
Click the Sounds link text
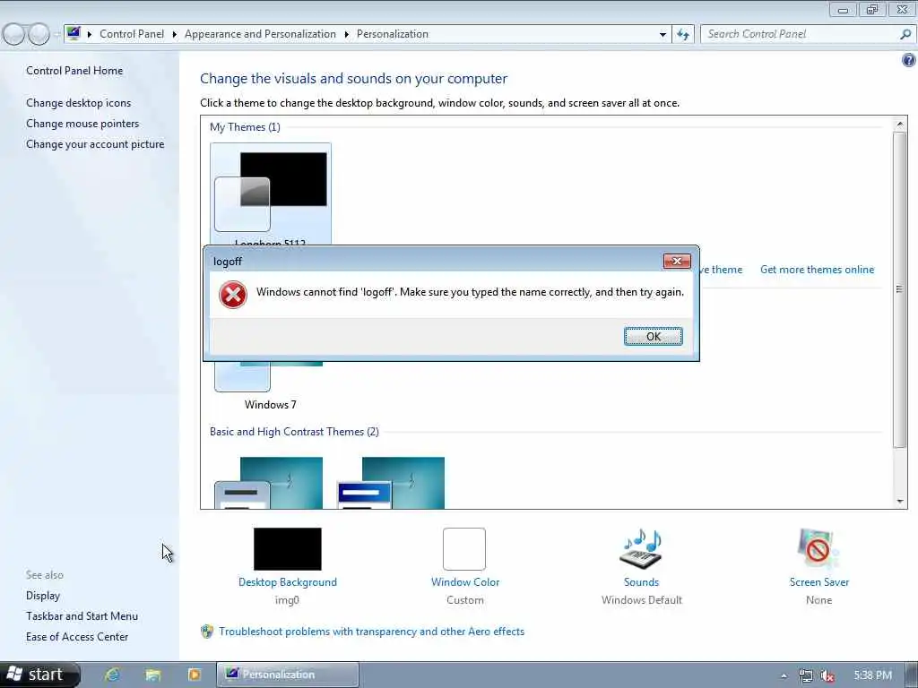tap(641, 582)
